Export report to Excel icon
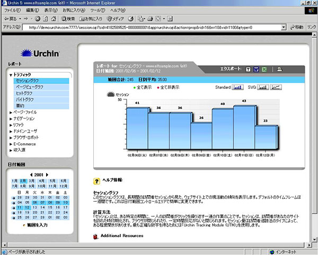 [x=264, y=69]
